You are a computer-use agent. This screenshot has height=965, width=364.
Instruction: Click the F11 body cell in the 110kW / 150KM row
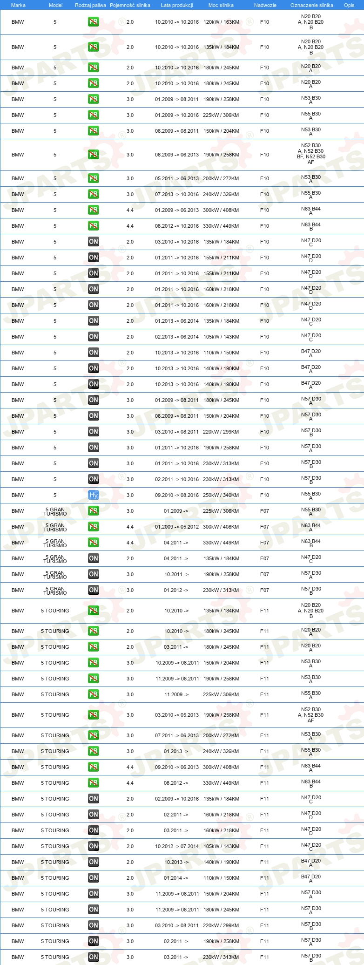point(264,878)
